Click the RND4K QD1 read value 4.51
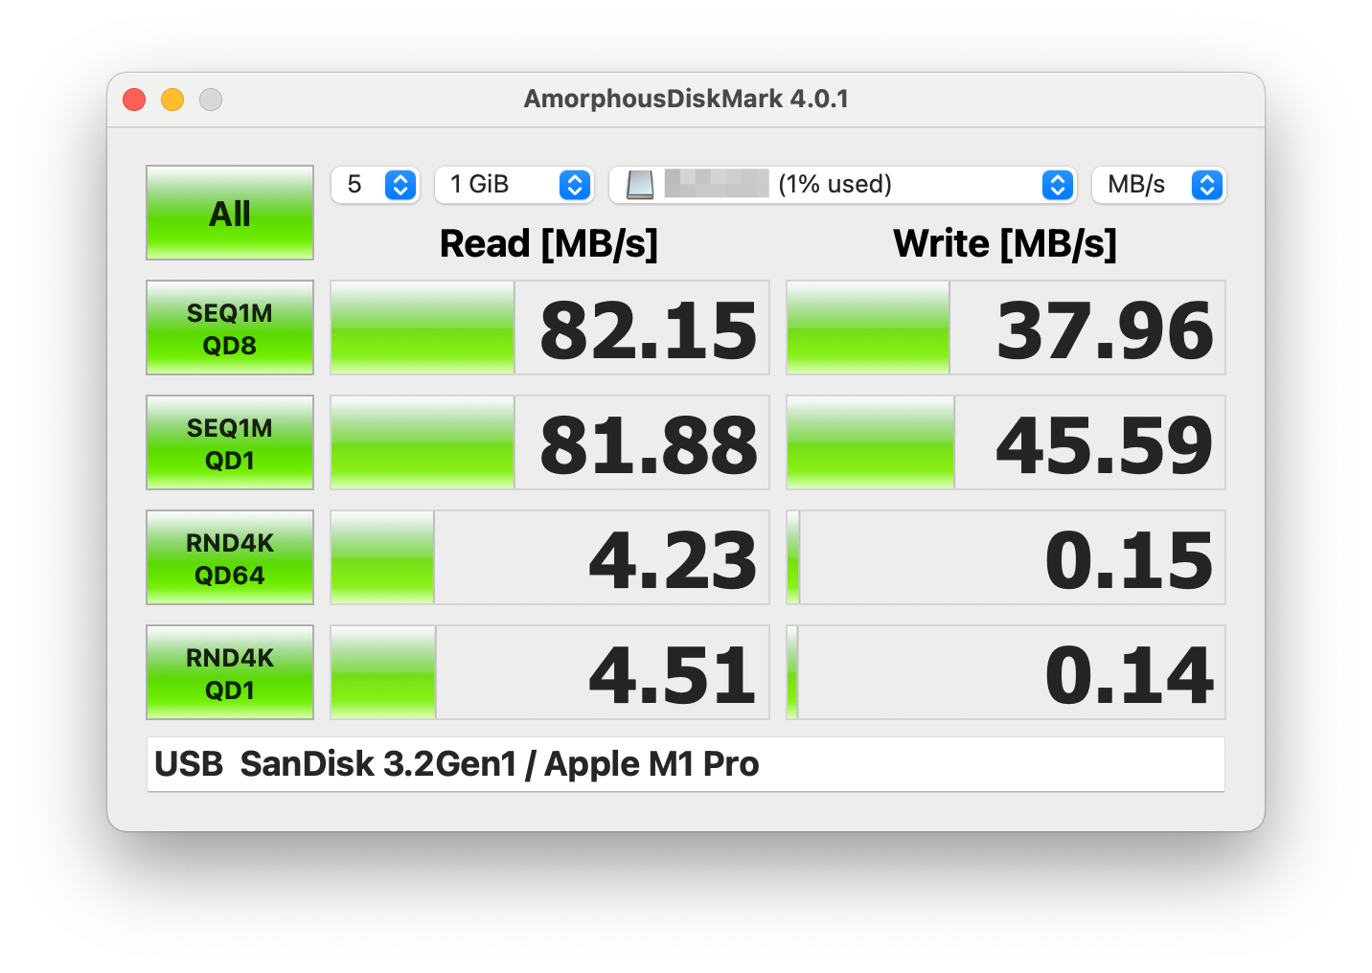The height and width of the screenshot is (973, 1372). point(673,674)
